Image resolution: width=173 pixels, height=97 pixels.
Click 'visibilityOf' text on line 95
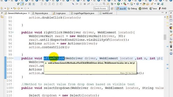point(98,40)
